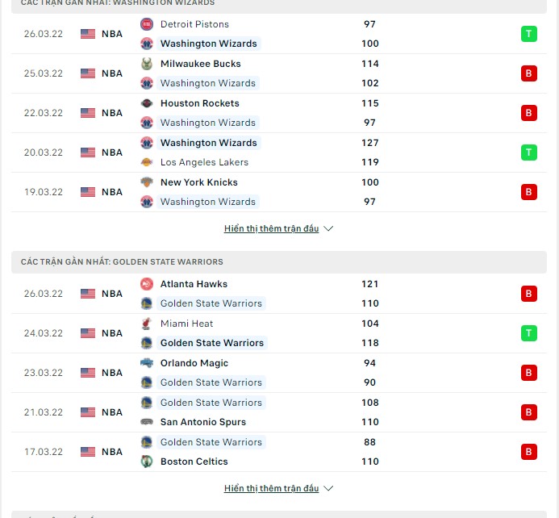559x518 pixels.
Task: Click the Los Angeles Lakers logo
Action: tap(147, 162)
